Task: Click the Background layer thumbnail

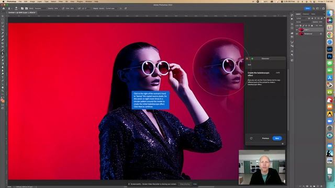Action: coord(301,33)
